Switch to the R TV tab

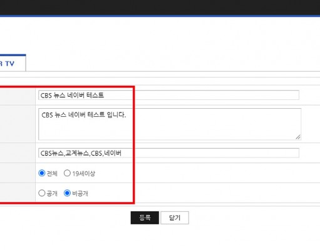[13, 63]
